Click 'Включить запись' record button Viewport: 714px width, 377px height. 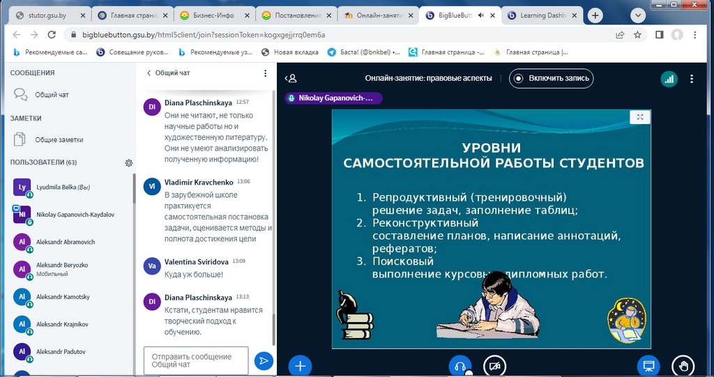(552, 78)
